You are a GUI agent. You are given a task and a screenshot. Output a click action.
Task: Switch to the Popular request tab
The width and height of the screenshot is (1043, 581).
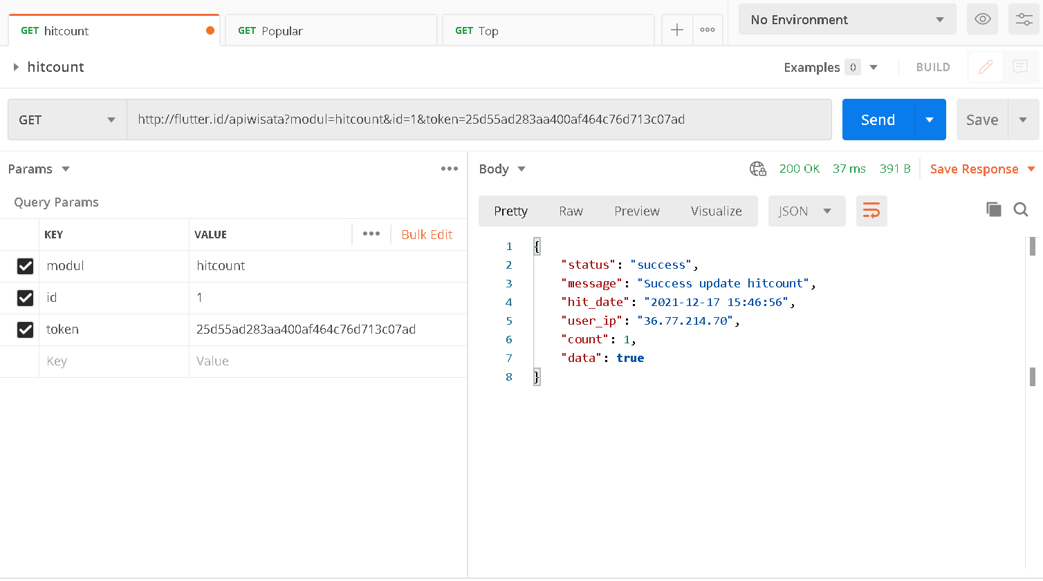[331, 30]
